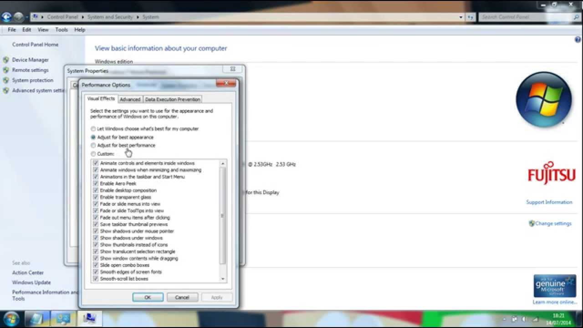Click the visual effects list scrollbar
The image size is (583, 328).
coord(223,216)
